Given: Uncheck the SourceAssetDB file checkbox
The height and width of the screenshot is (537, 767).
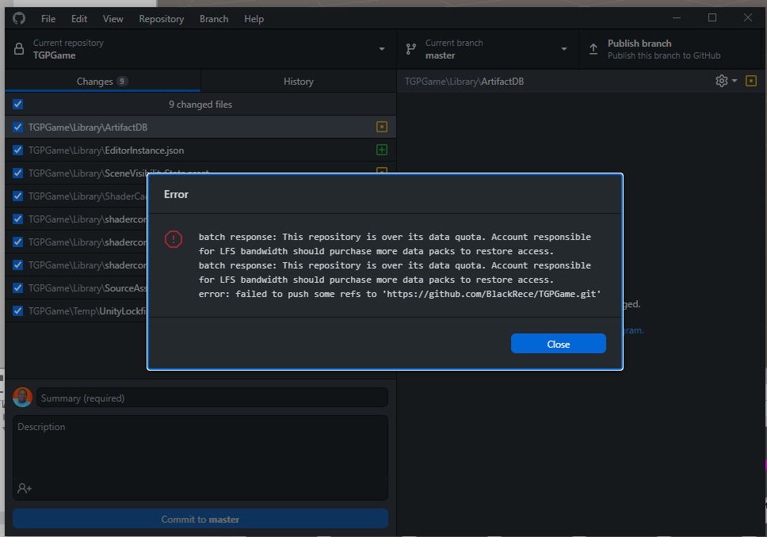Looking at the screenshot, I should click(x=18, y=288).
